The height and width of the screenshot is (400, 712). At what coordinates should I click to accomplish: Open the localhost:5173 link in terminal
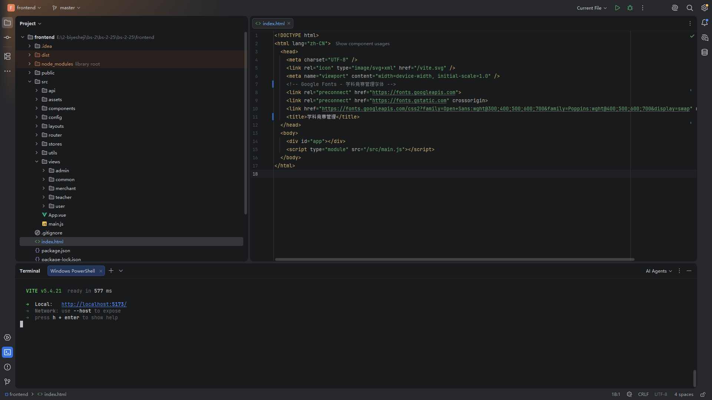94,304
